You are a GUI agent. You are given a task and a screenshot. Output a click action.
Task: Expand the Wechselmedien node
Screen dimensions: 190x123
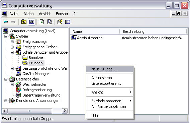pyautogui.click(x=12, y=84)
